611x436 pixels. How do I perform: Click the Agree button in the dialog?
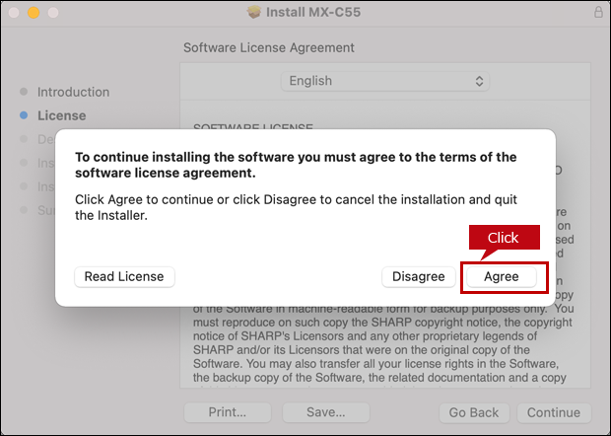tap(502, 276)
